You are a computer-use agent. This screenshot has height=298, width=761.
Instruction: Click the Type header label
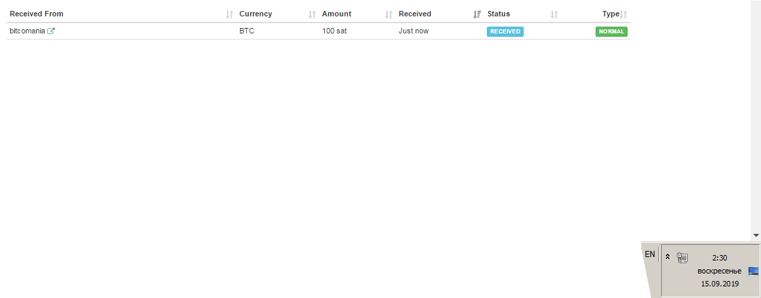click(x=611, y=14)
